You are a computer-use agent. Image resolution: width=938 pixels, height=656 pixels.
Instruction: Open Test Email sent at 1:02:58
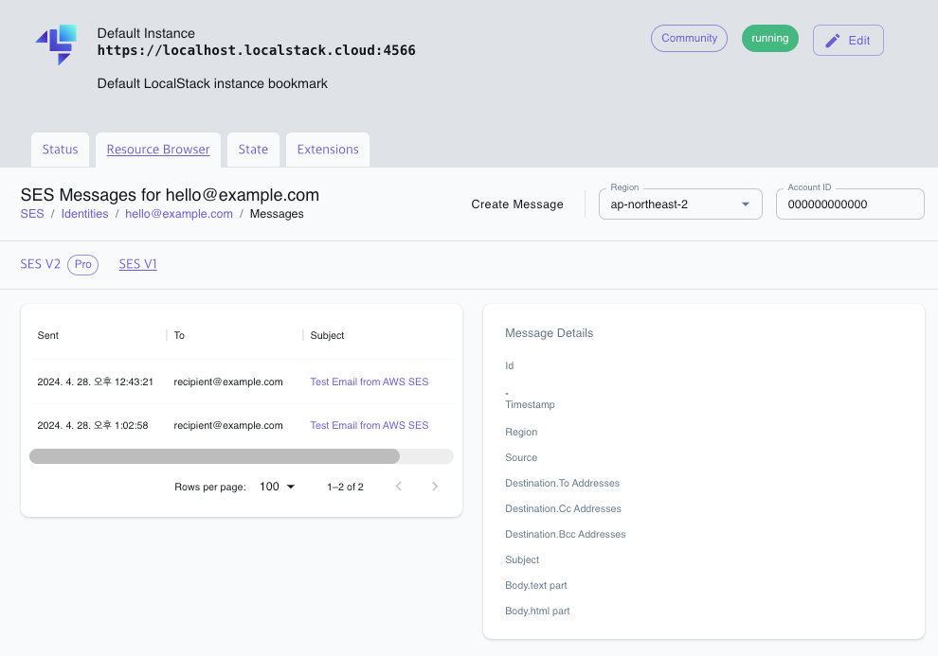point(370,425)
